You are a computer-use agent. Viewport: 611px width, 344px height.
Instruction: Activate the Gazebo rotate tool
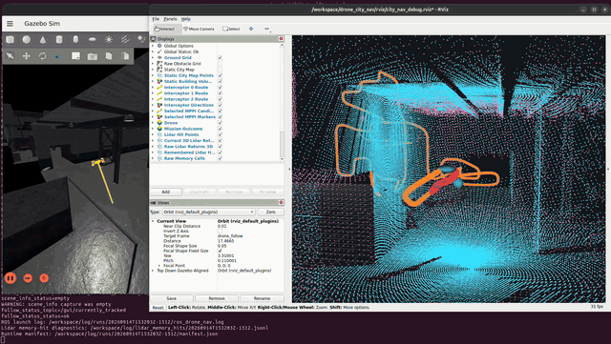tap(43, 56)
